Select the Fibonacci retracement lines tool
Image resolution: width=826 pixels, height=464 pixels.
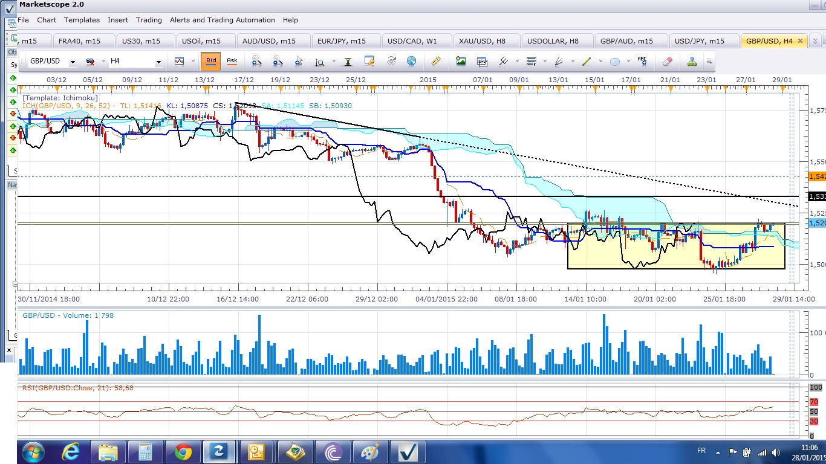[532, 61]
